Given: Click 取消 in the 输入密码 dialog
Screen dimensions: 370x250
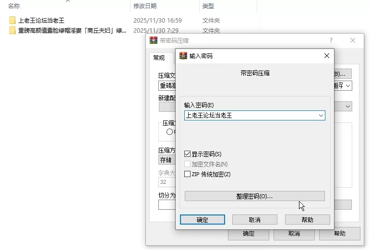Looking at the screenshot, I should point(255,220).
